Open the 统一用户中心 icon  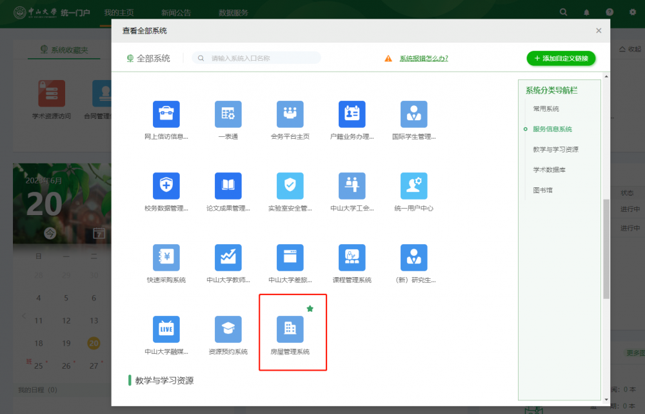tap(414, 186)
